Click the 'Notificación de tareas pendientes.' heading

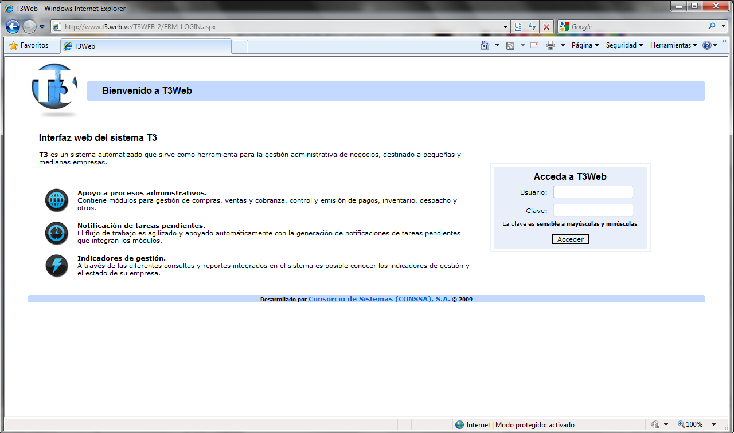pos(141,226)
